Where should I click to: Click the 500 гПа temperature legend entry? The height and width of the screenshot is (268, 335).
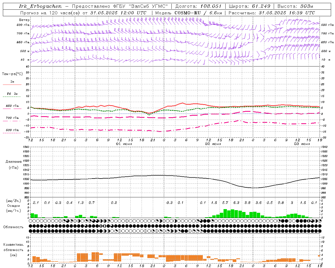(12, 130)
